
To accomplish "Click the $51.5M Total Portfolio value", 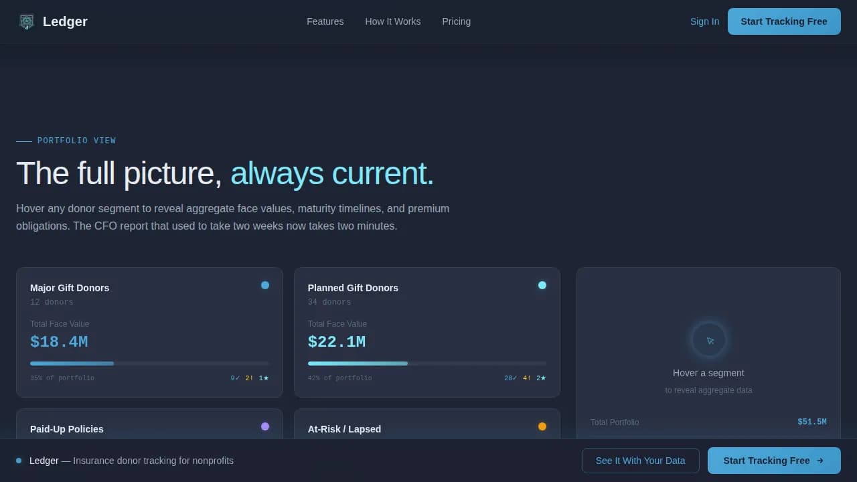I will 812,422.
